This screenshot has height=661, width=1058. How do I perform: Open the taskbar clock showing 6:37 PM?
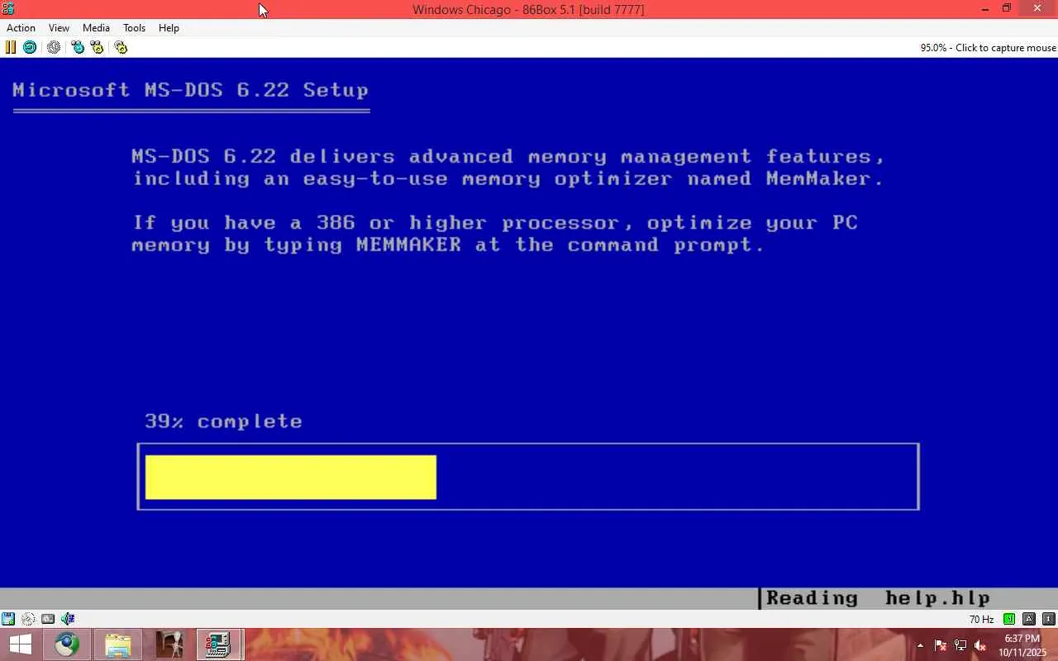click(1022, 645)
